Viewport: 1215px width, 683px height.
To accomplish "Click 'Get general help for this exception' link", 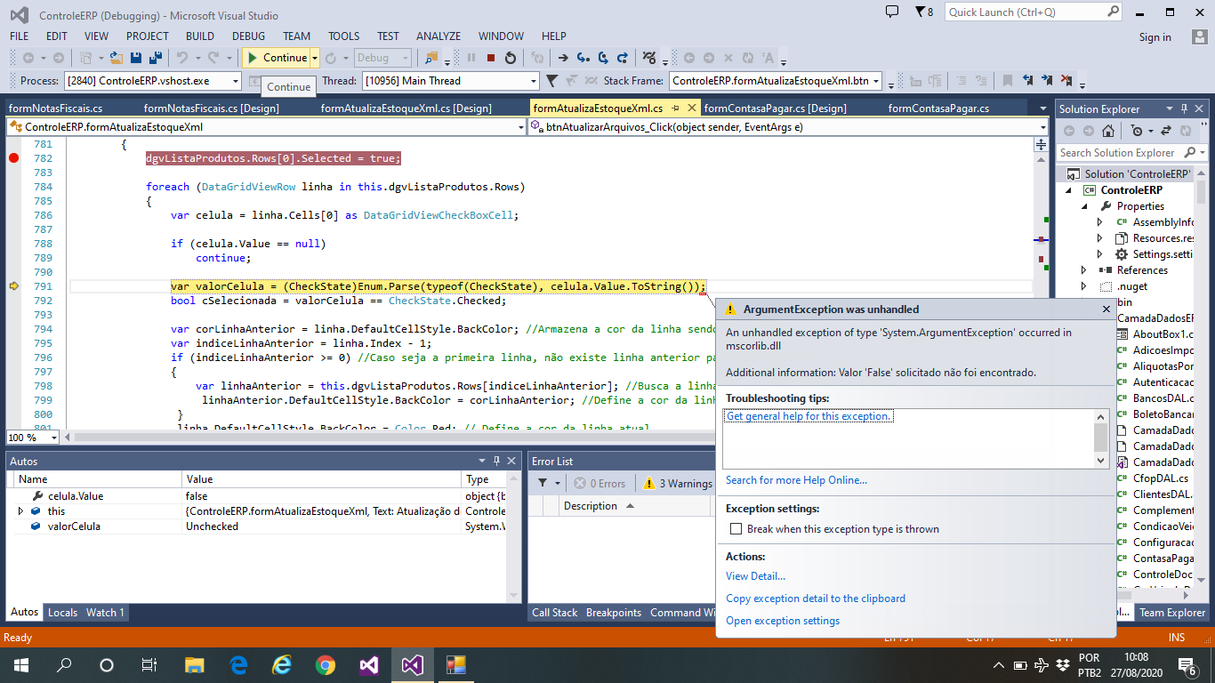I will pos(809,416).
